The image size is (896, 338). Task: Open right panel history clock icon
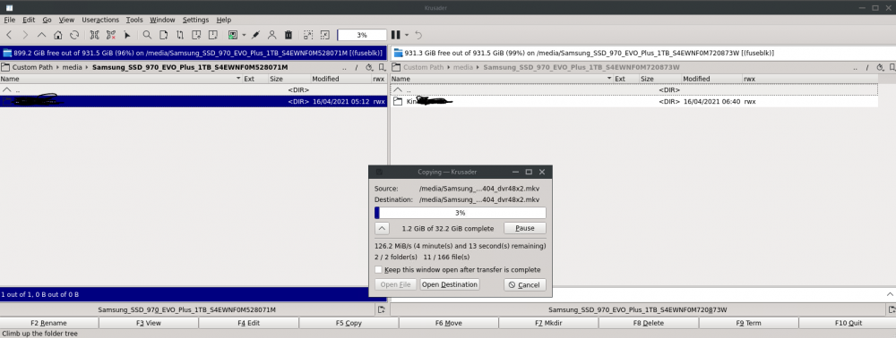[x=881, y=67]
